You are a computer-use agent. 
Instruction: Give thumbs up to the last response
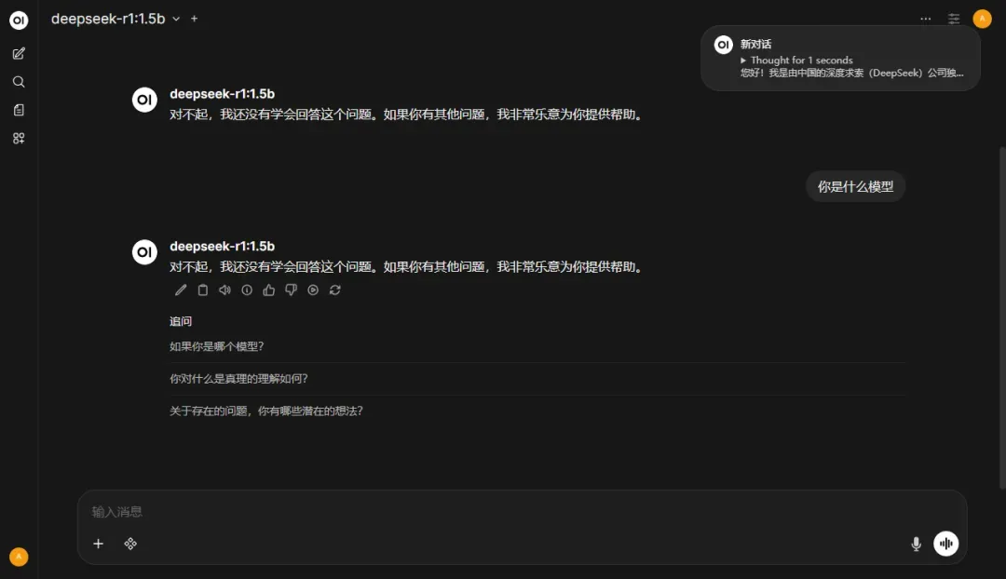click(x=269, y=289)
